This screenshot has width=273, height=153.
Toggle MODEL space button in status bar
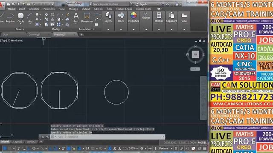pyautogui.click(x=202, y=143)
